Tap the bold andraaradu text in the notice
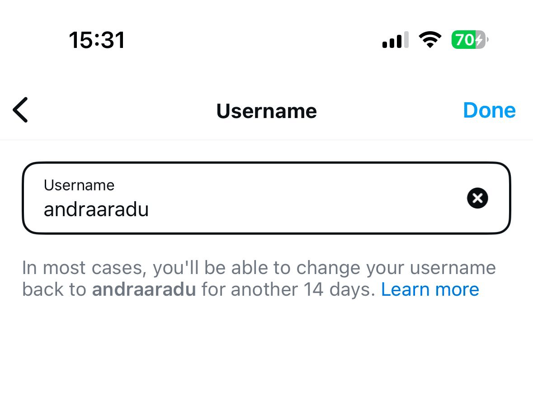This screenshot has width=533, height=402. tap(144, 289)
